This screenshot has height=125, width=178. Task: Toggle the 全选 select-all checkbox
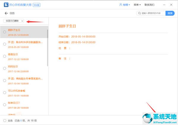[4, 121]
